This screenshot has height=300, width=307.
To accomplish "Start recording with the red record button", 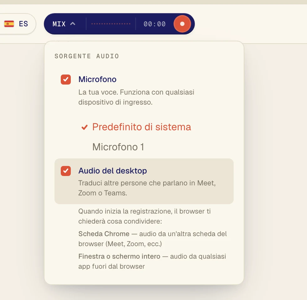I will coord(182,24).
